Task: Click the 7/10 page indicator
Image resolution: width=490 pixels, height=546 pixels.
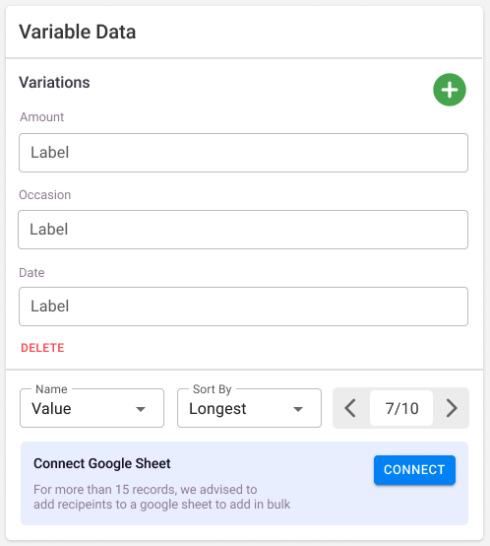Action: click(x=401, y=408)
